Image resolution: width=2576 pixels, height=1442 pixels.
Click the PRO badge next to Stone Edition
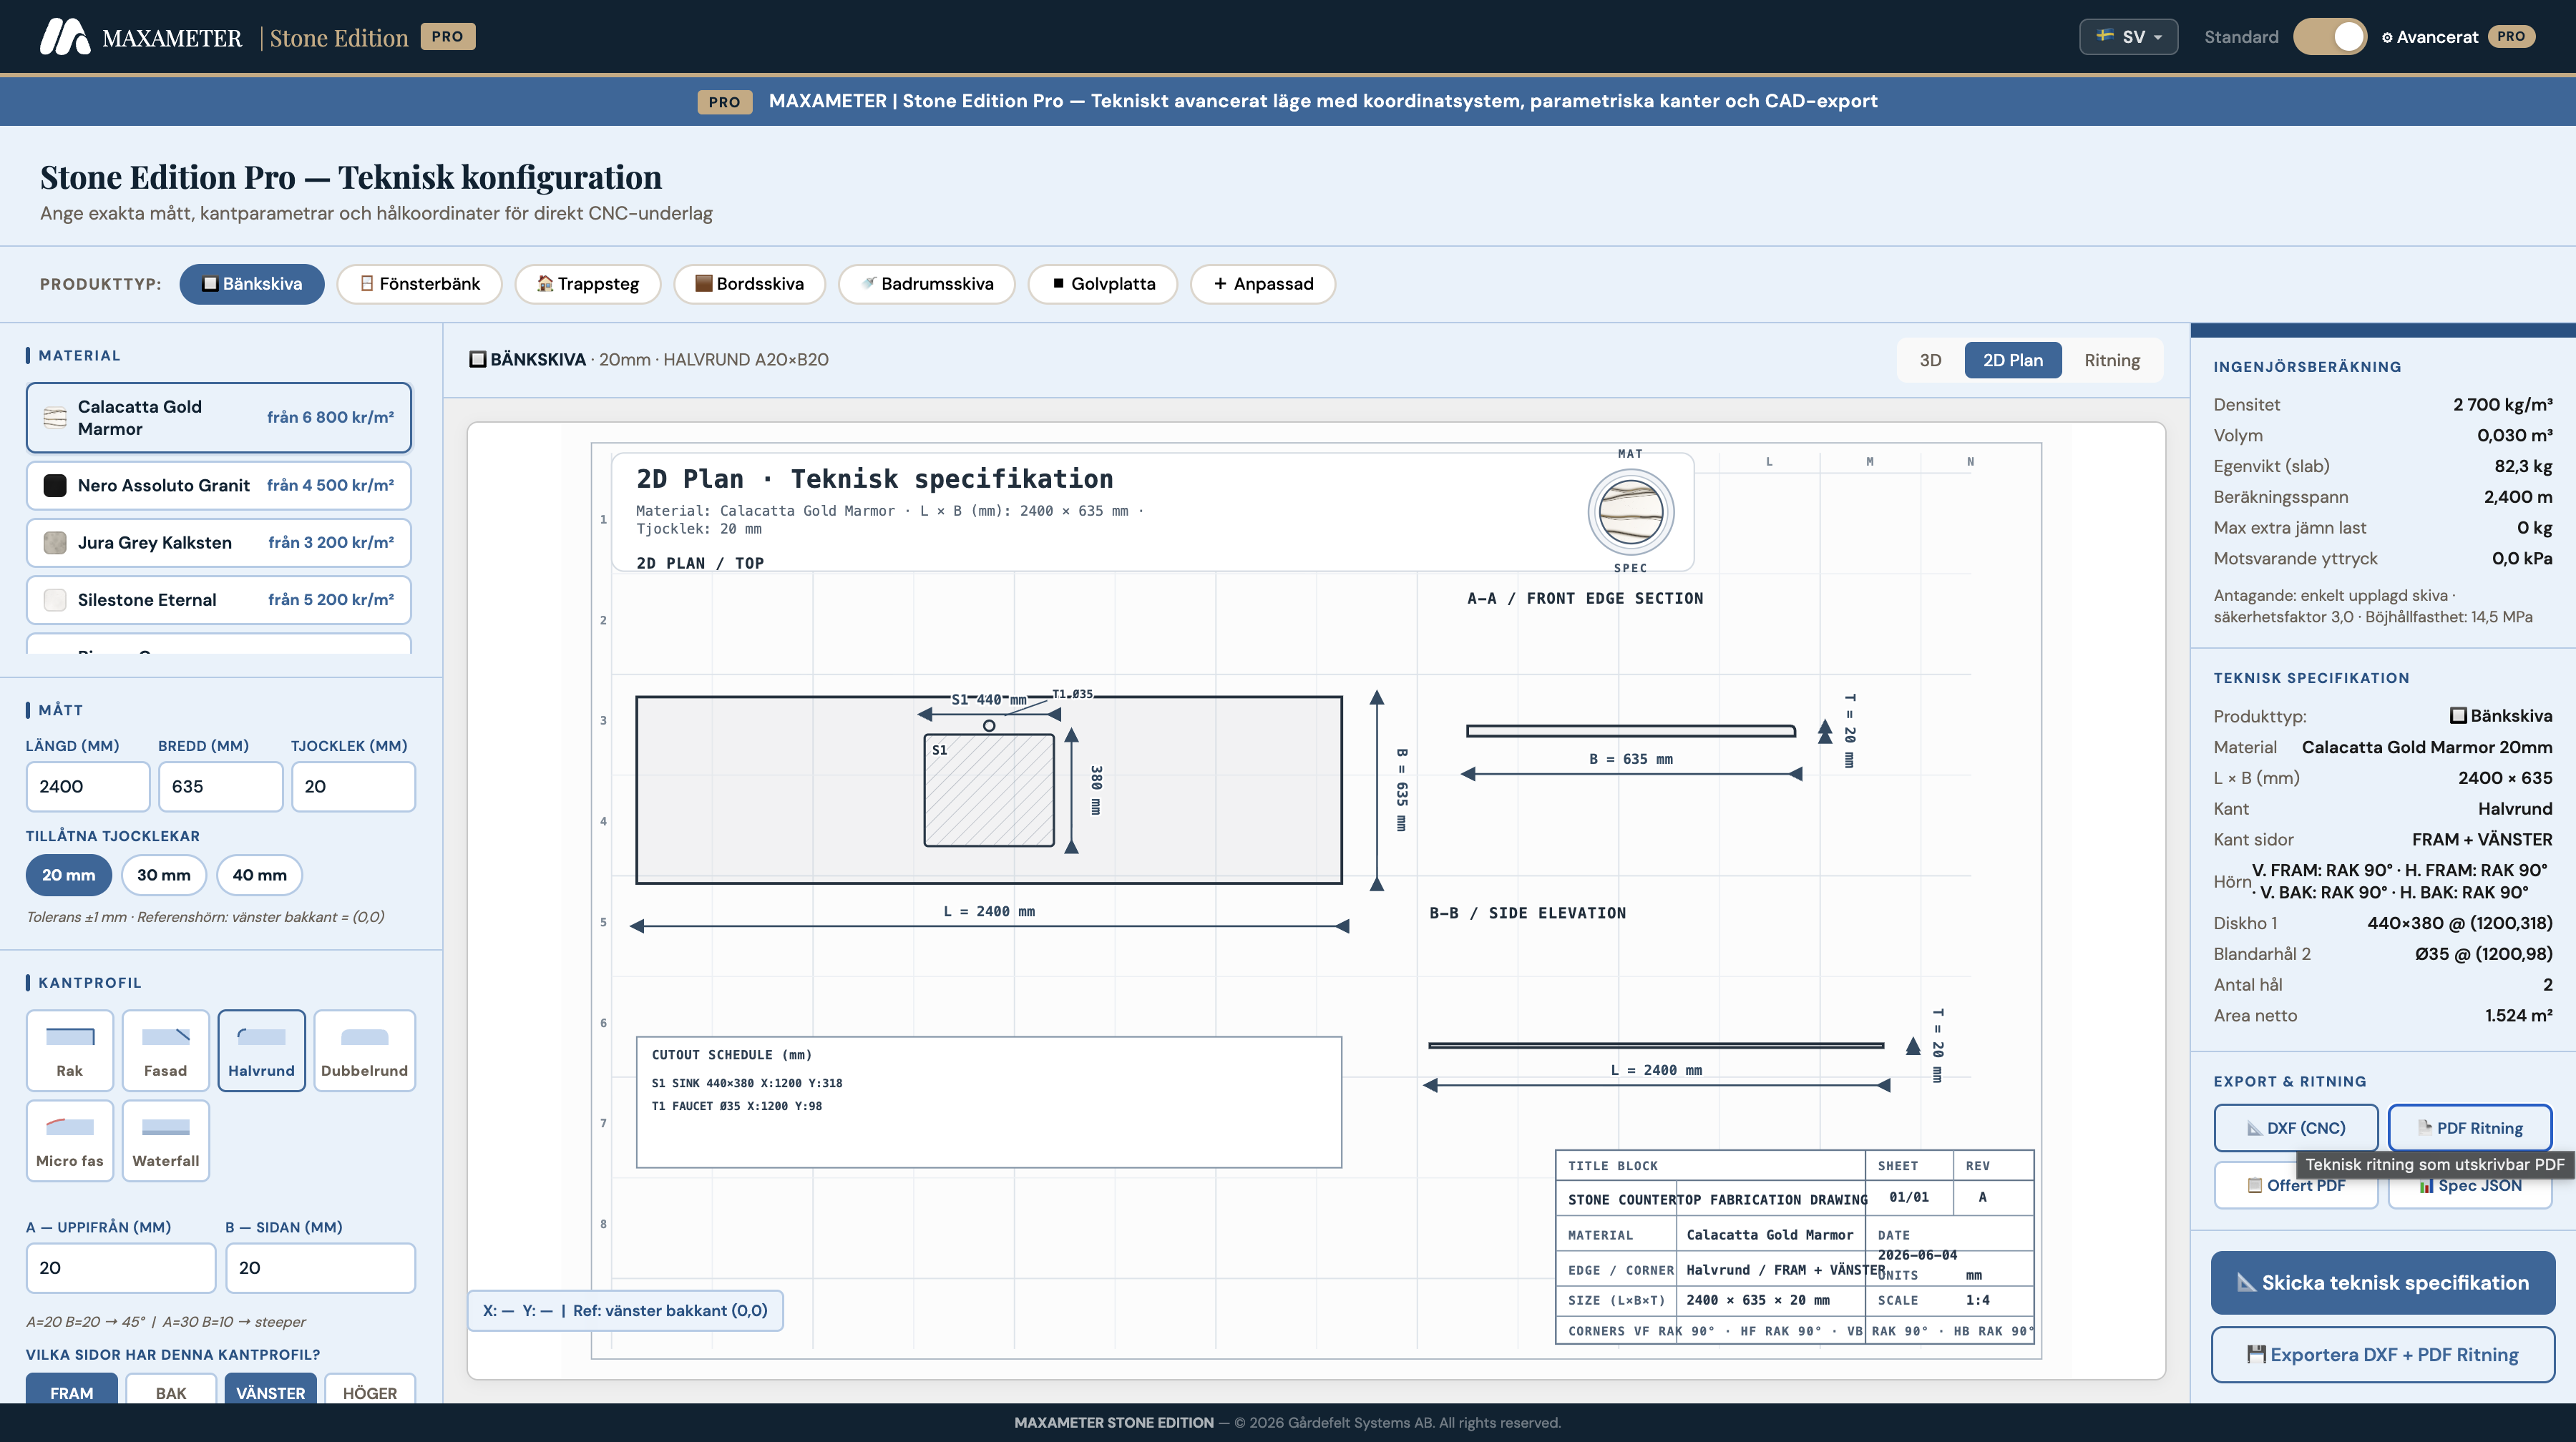click(448, 37)
